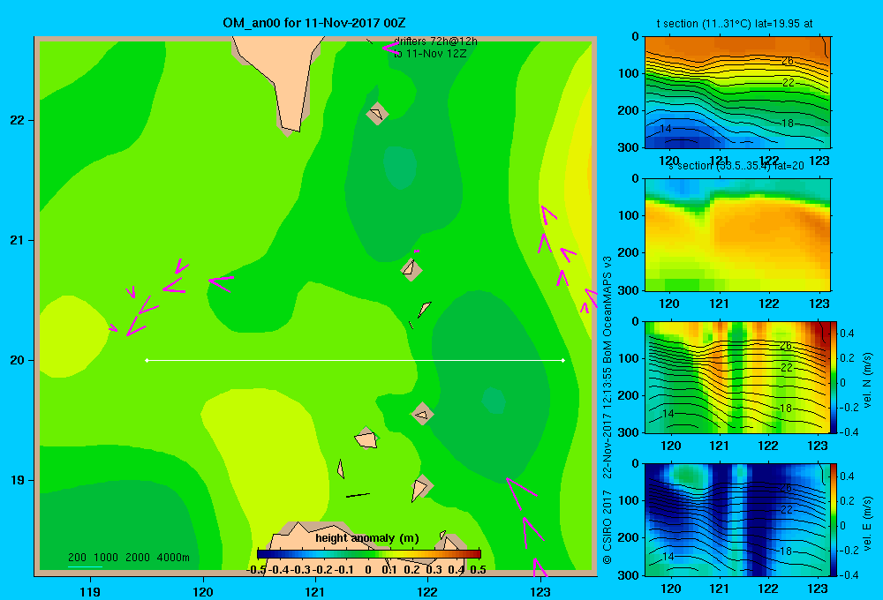Click longitude label 122 on main map
Viewport: 883px width, 600px height.
coord(427,591)
